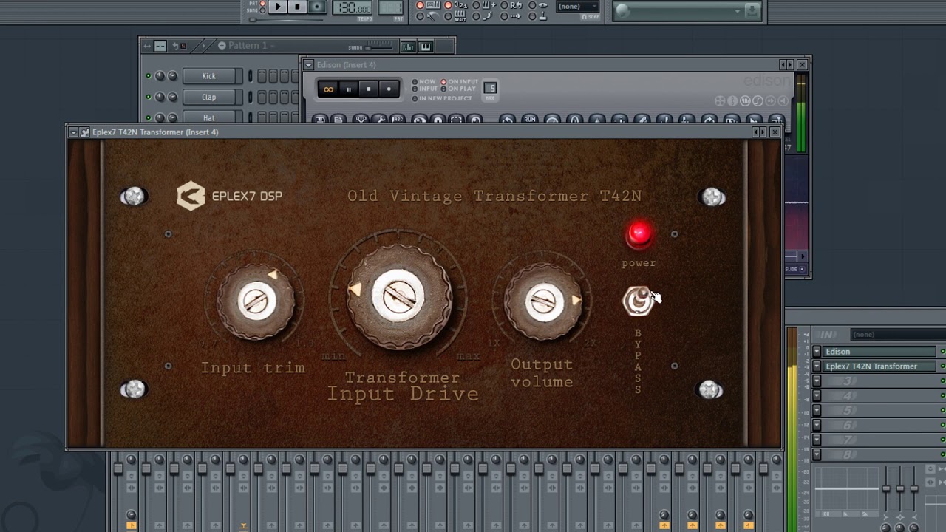Open empty effect slot 5 dropdown arrow
946x532 pixels.
[x=817, y=411]
